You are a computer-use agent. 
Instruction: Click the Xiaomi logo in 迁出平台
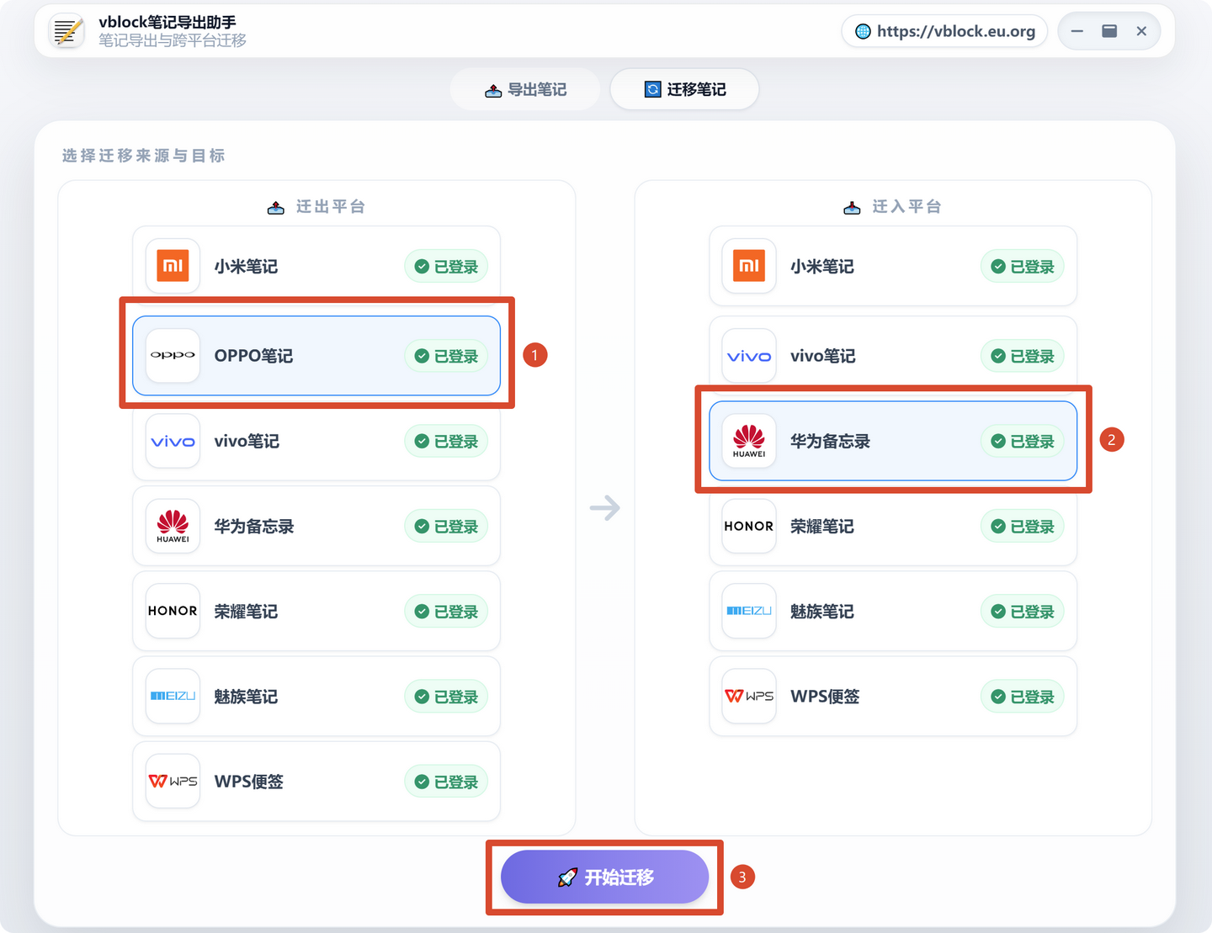173,266
